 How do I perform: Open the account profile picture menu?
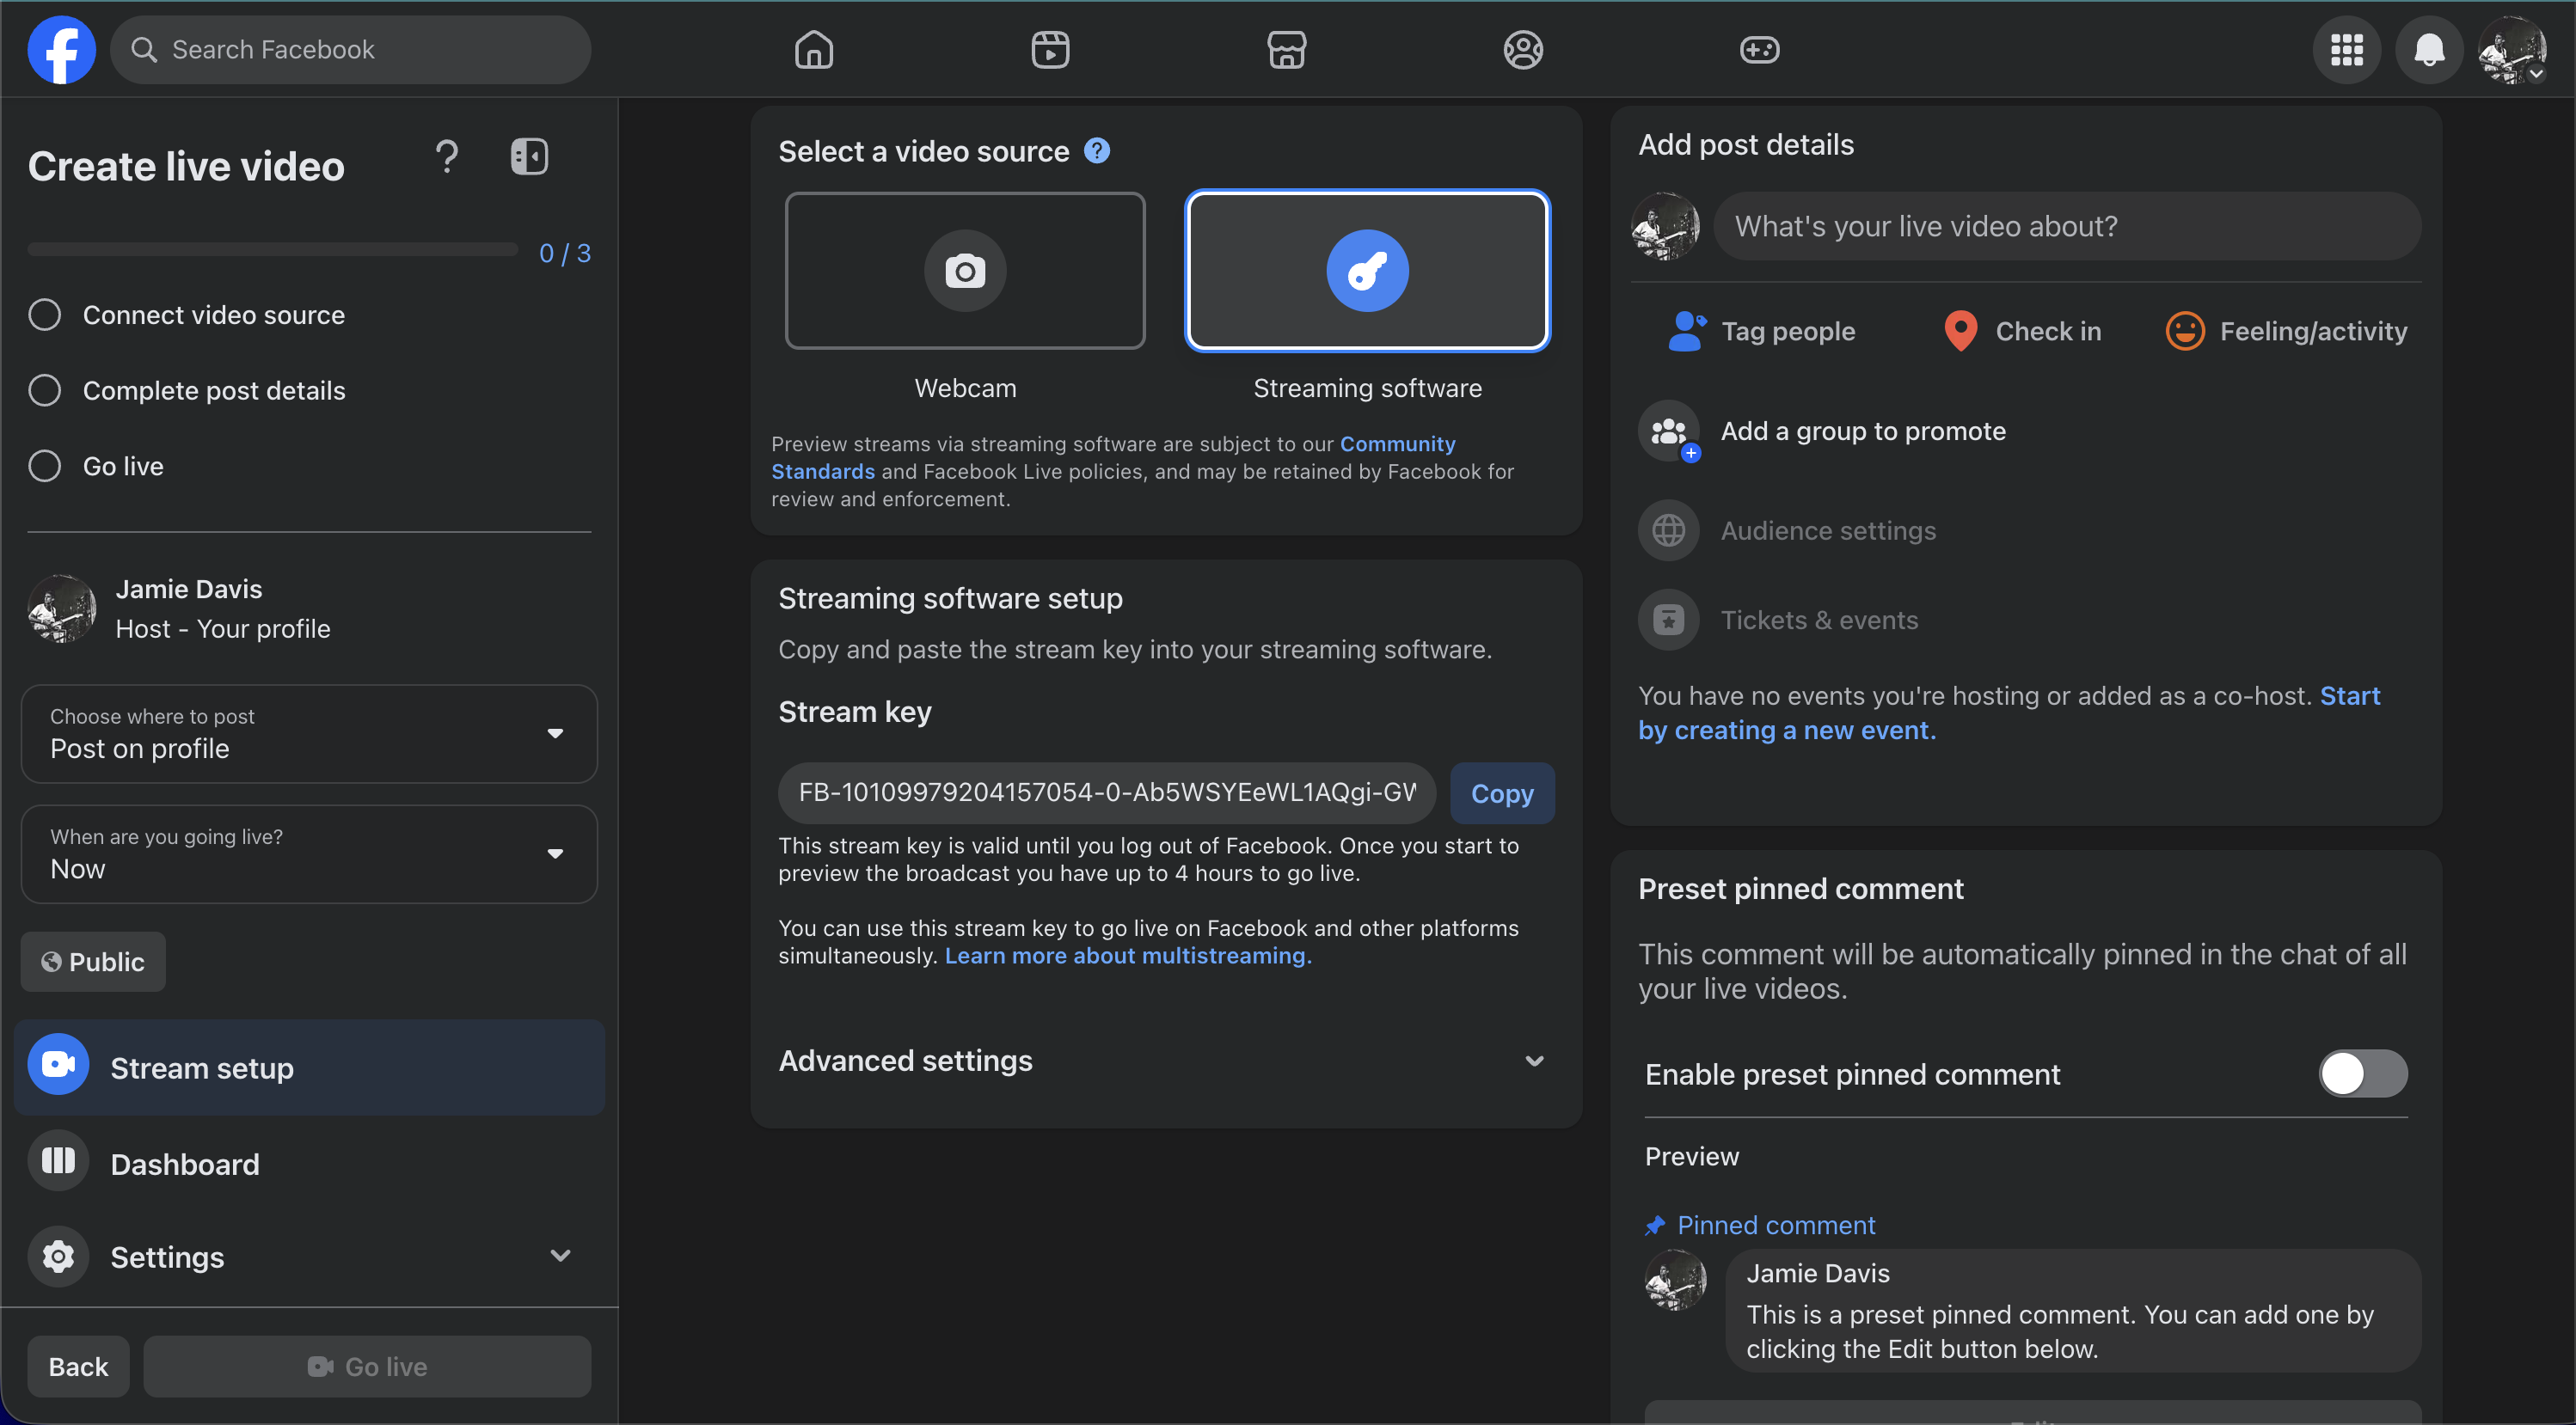pyautogui.click(x=2512, y=49)
